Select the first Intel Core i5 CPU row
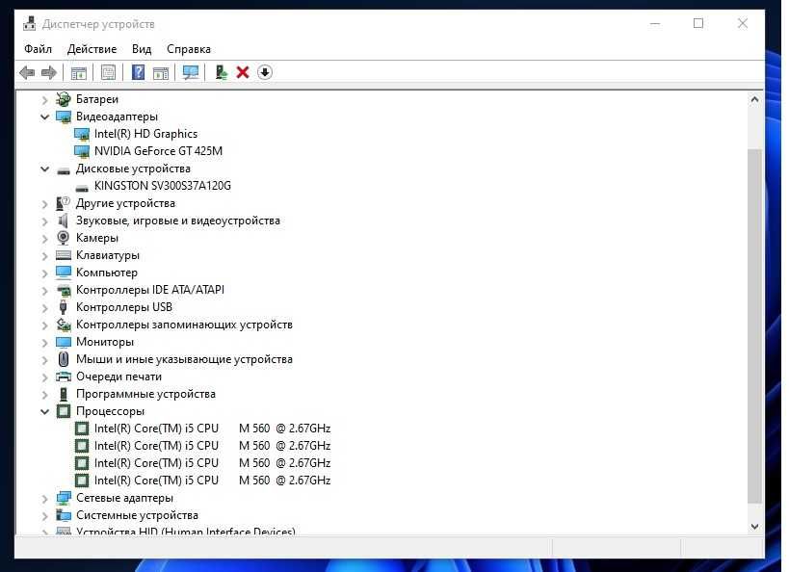 (x=212, y=429)
